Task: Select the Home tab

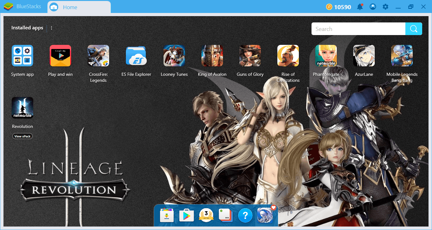Action: point(79,7)
